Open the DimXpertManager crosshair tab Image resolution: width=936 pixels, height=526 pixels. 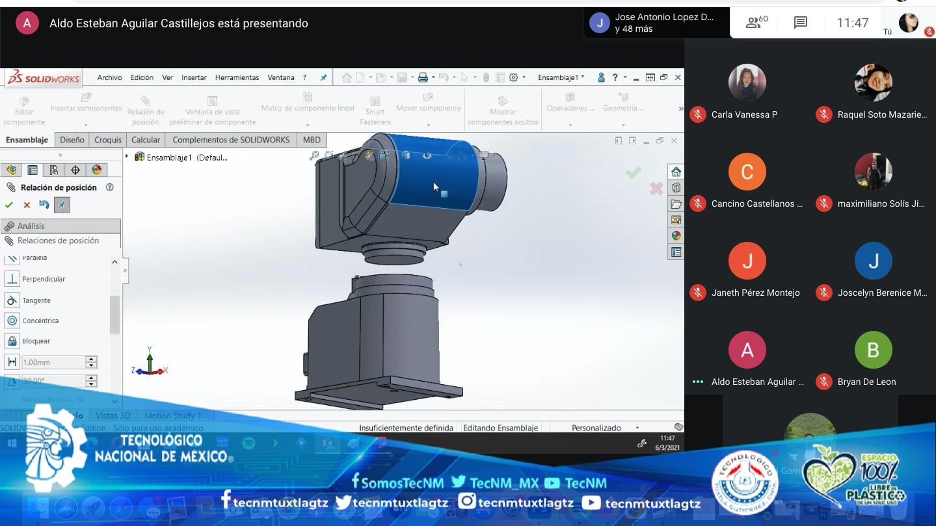coord(75,170)
